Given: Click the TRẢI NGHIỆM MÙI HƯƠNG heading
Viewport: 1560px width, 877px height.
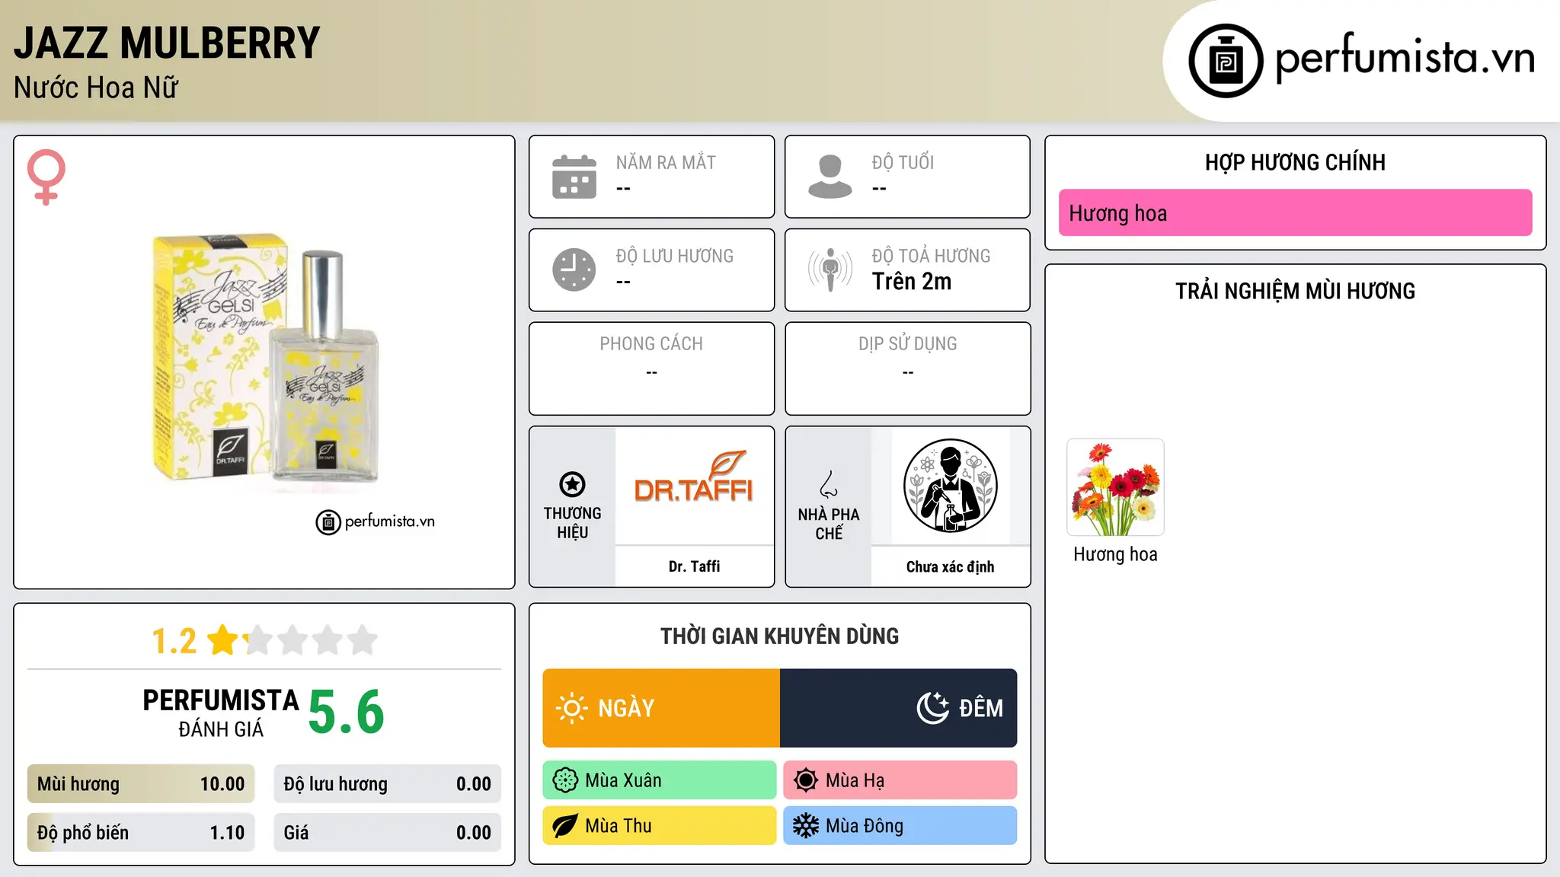Looking at the screenshot, I should (1295, 291).
